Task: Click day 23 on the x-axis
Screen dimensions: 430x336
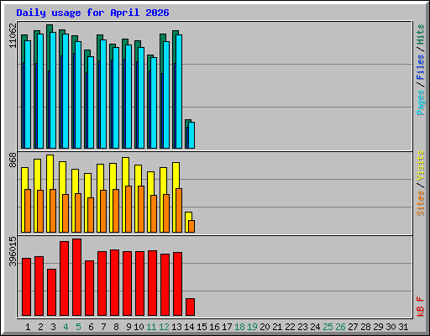Action: [x=302, y=327]
